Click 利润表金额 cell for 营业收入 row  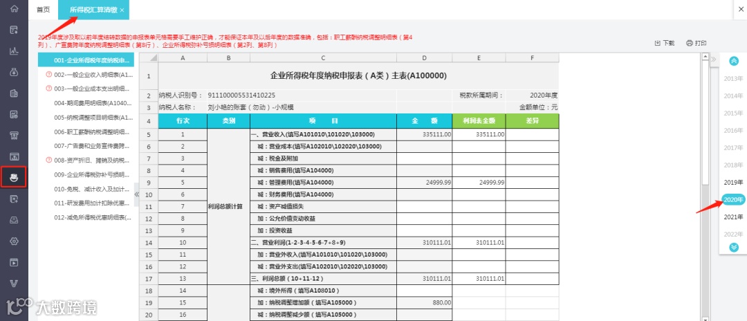[x=479, y=134]
